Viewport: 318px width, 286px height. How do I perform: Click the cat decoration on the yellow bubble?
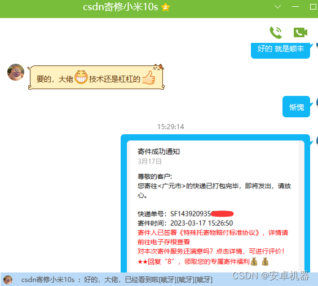point(158,67)
